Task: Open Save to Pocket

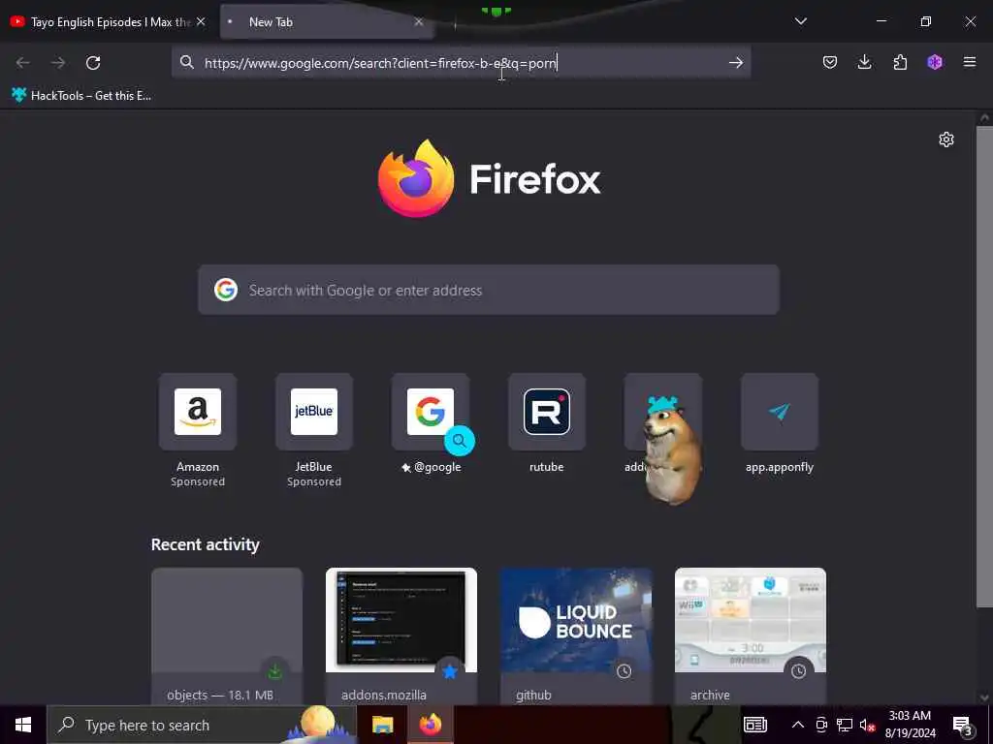Action: [x=830, y=62]
